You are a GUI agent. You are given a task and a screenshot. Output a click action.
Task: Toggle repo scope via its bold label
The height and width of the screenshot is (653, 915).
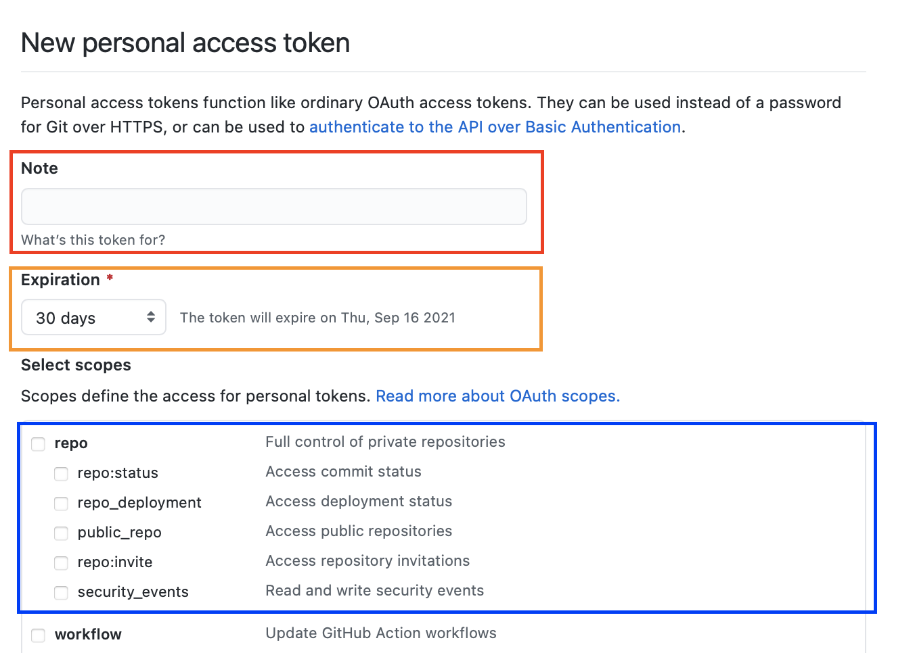click(x=70, y=443)
